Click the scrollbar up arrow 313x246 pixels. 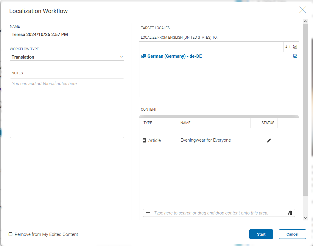point(305,21)
